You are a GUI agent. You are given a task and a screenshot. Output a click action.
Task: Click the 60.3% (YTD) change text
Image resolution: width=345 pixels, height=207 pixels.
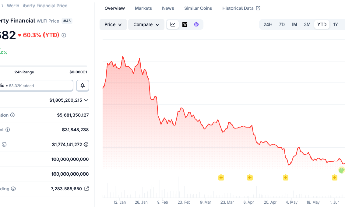41,35
